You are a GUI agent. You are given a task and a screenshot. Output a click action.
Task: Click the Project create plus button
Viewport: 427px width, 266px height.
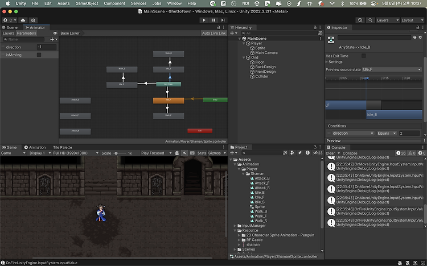point(233,153)
